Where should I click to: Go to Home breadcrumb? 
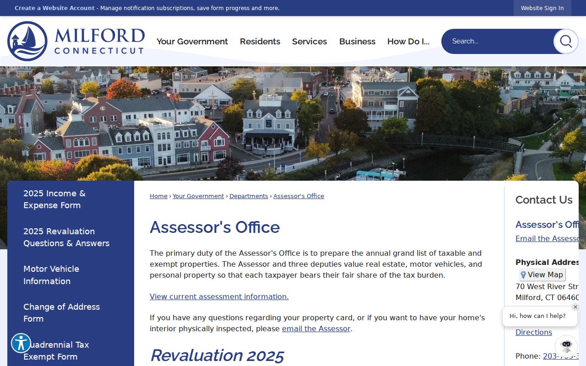(x=158, y=196)
